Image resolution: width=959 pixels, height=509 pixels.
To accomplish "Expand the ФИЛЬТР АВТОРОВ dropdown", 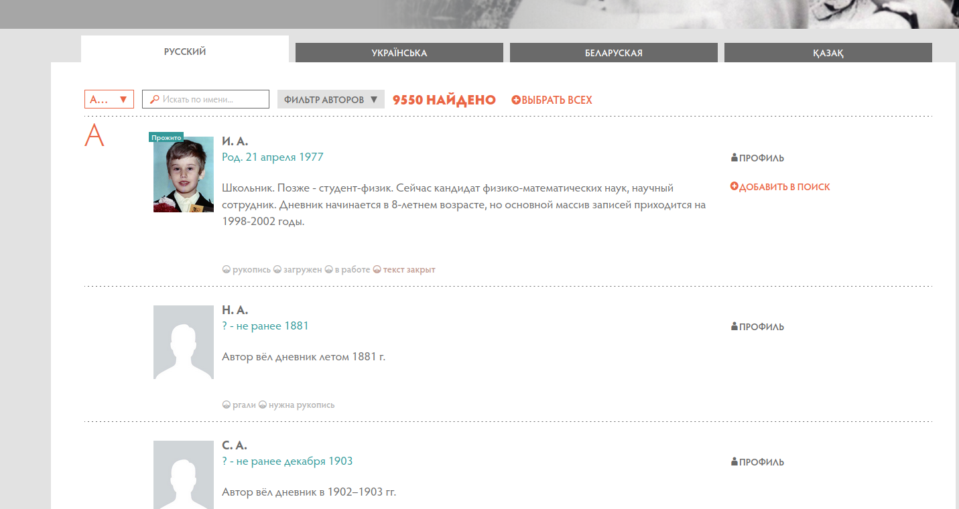I will coord(330,99).
